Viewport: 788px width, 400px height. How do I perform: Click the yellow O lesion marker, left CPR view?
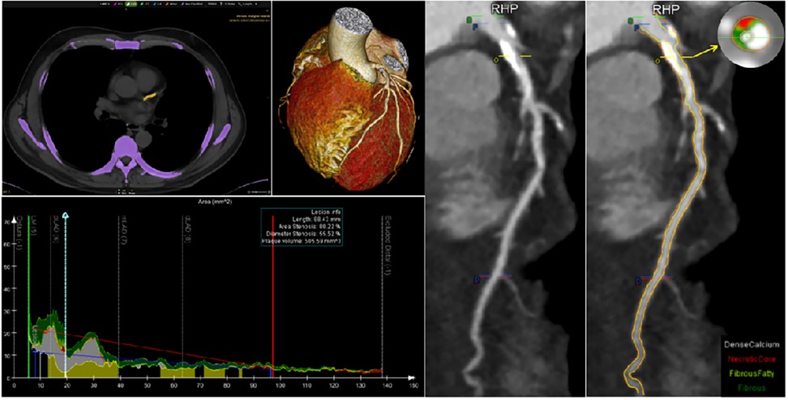point(496,59)
